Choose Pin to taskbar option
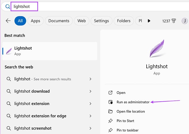This screenshot has width=189, height=134. point(127,130)
